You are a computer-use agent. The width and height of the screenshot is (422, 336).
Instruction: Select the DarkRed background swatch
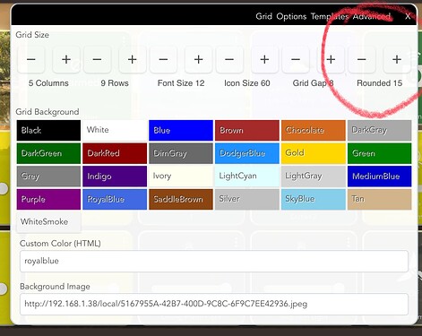click(x=115, y=153)
